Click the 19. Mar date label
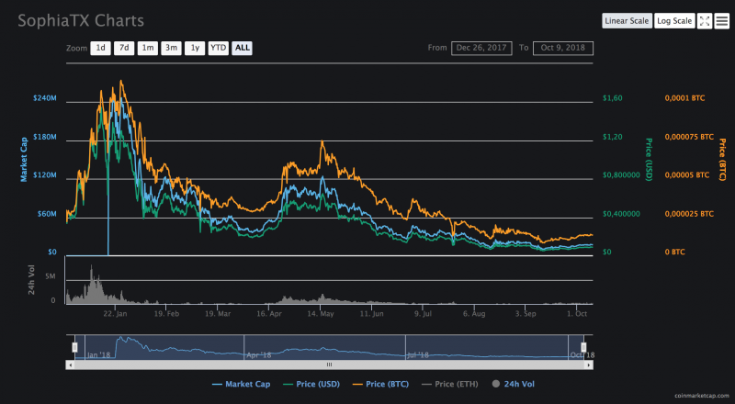Screen dimensions: 735x404 pos(218,313)
